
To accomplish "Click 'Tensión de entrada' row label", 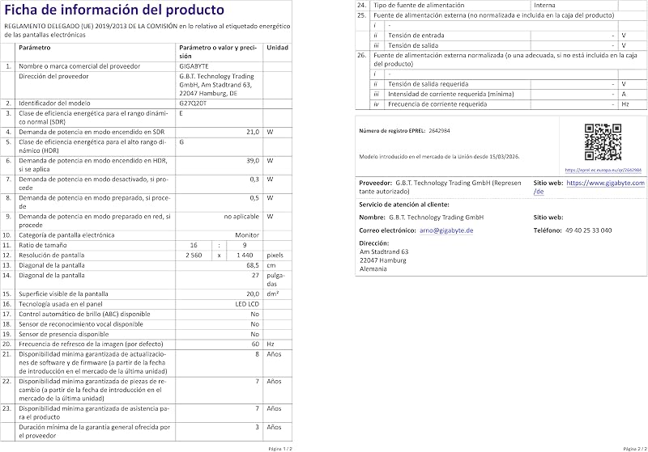I will tap(416, 36).
